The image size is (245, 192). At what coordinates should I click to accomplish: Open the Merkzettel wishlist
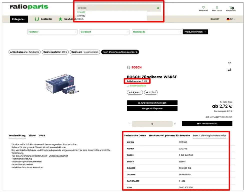(x=203, y=9)
